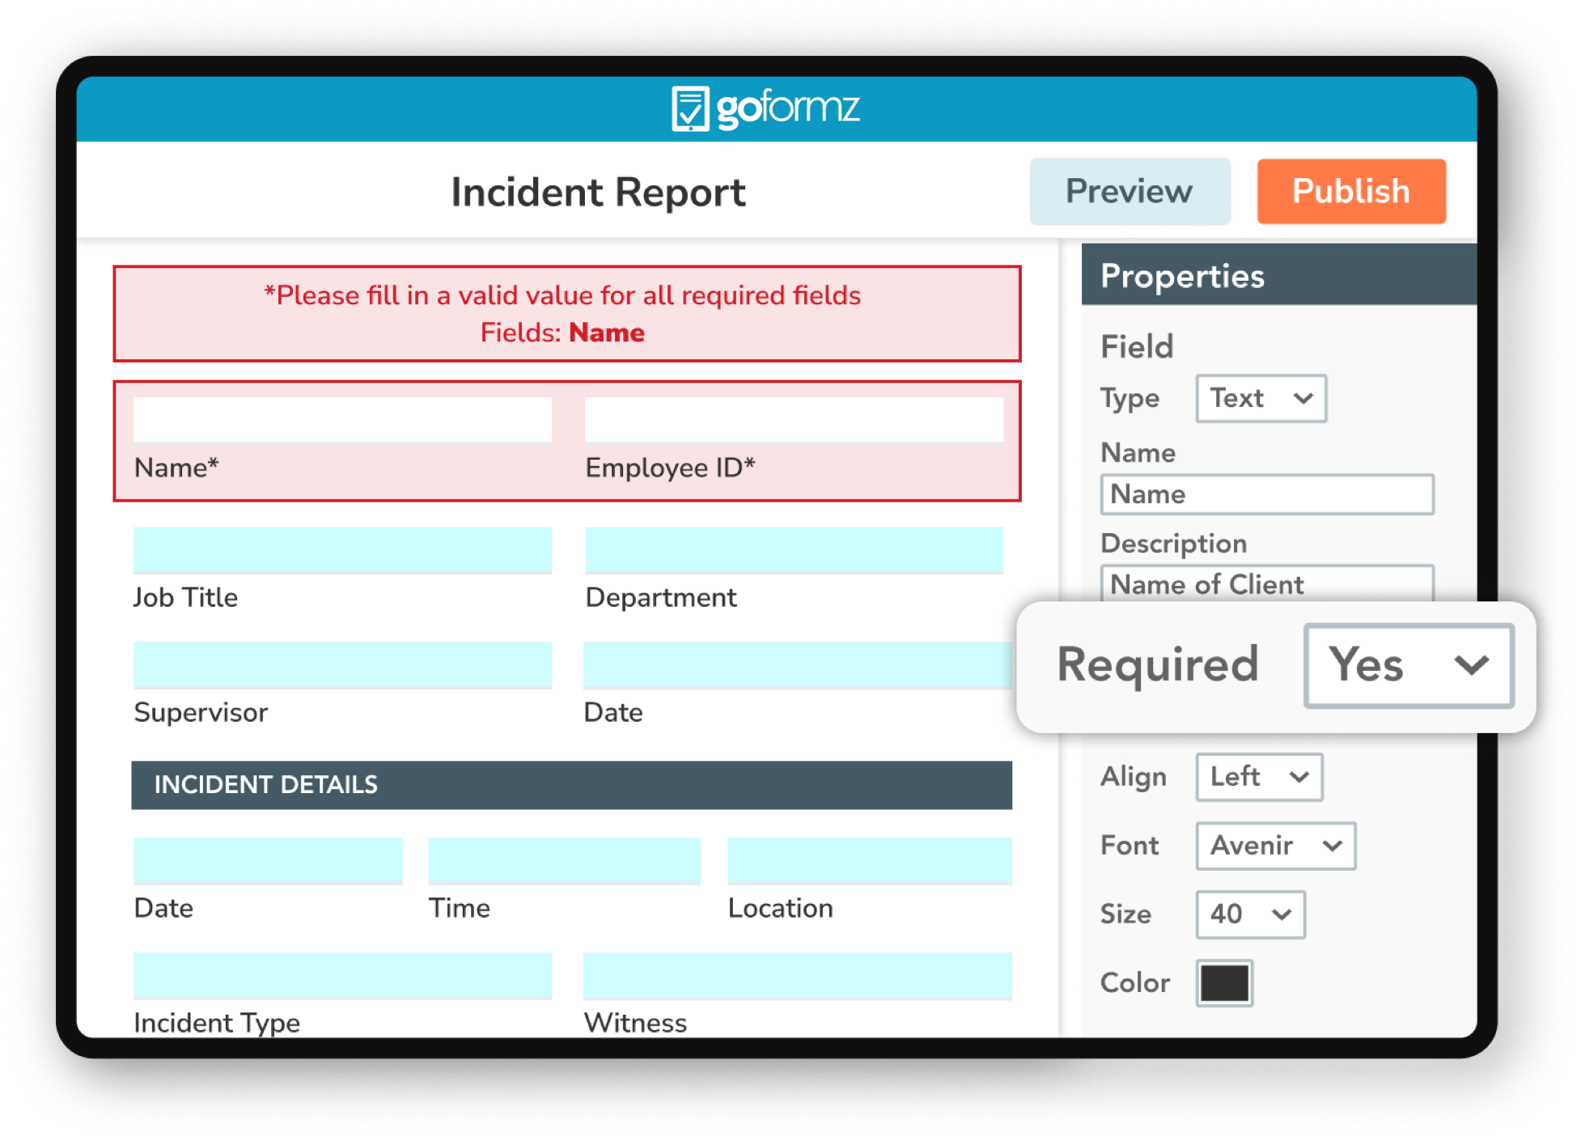Edit the Description reading Name of Client

[x=1265, y=584]
